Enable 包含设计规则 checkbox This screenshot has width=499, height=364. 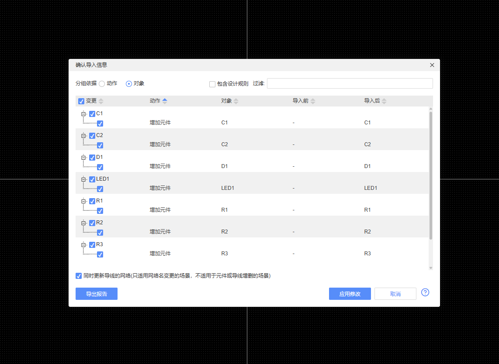pos(212,84)
